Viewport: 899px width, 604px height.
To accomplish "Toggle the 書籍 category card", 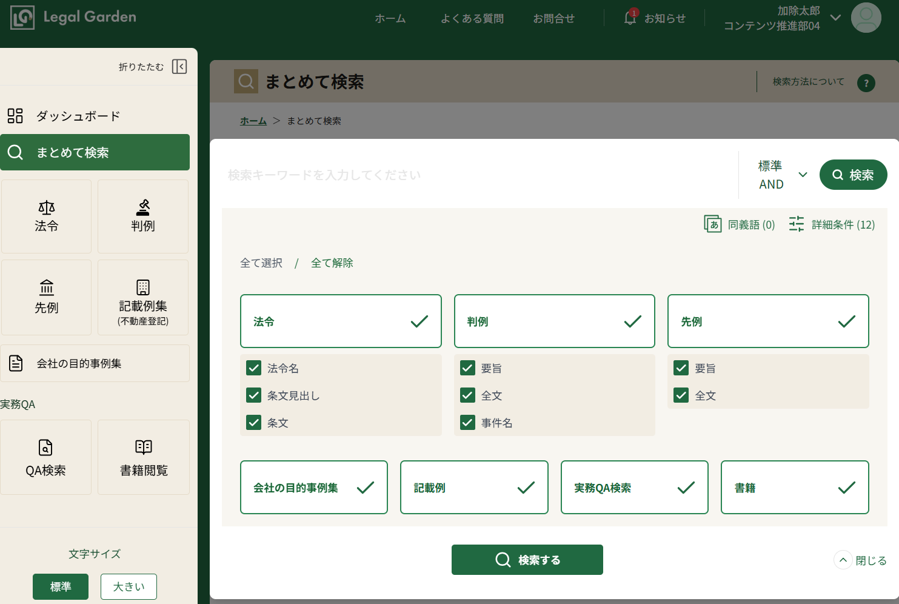I will click(x=795, y=488).
